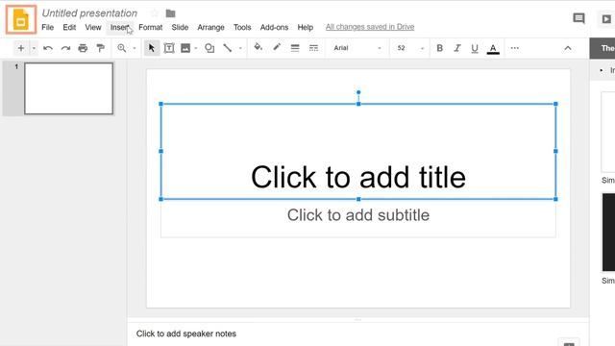Image resolution: width=615 pixels, height=346 pixels.
Task: Open the fill color bucket
Action: point(258,47)
